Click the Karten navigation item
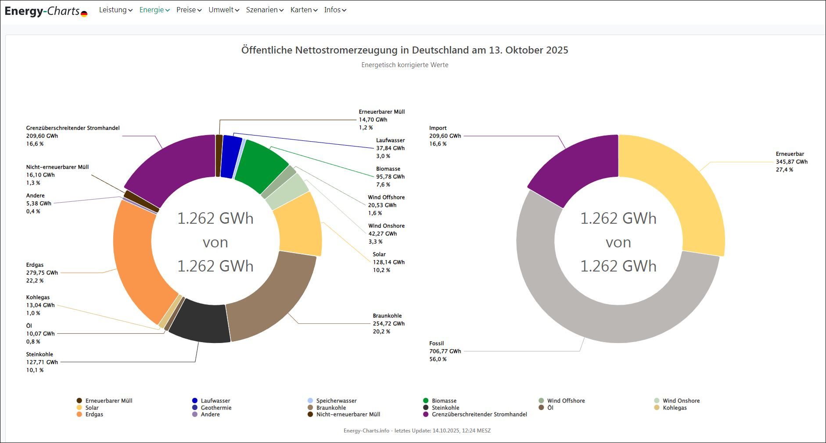Viewport: 826px width, 443px height. (304, 10)
